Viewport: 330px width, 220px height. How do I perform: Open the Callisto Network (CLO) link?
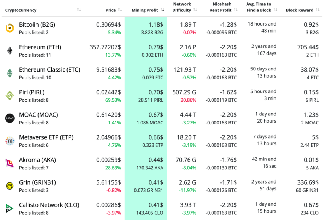click(49, 205)
